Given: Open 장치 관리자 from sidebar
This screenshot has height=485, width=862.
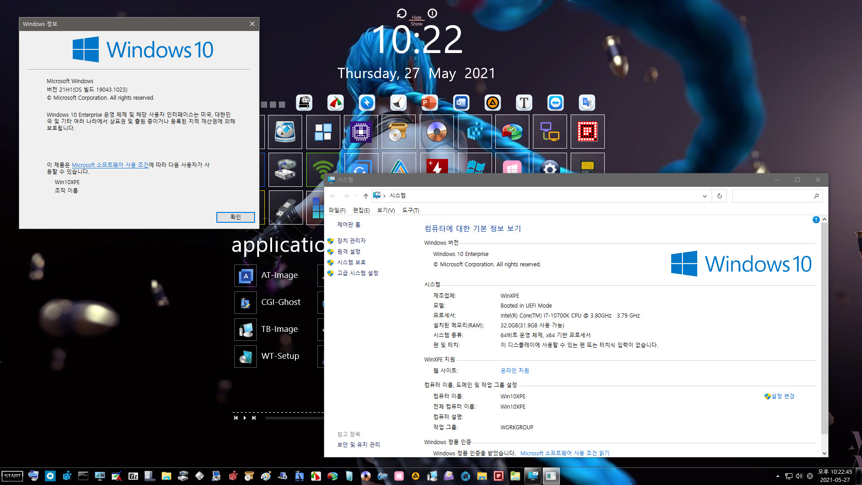Looking at the screenshot, I should [x=352, y=241].
